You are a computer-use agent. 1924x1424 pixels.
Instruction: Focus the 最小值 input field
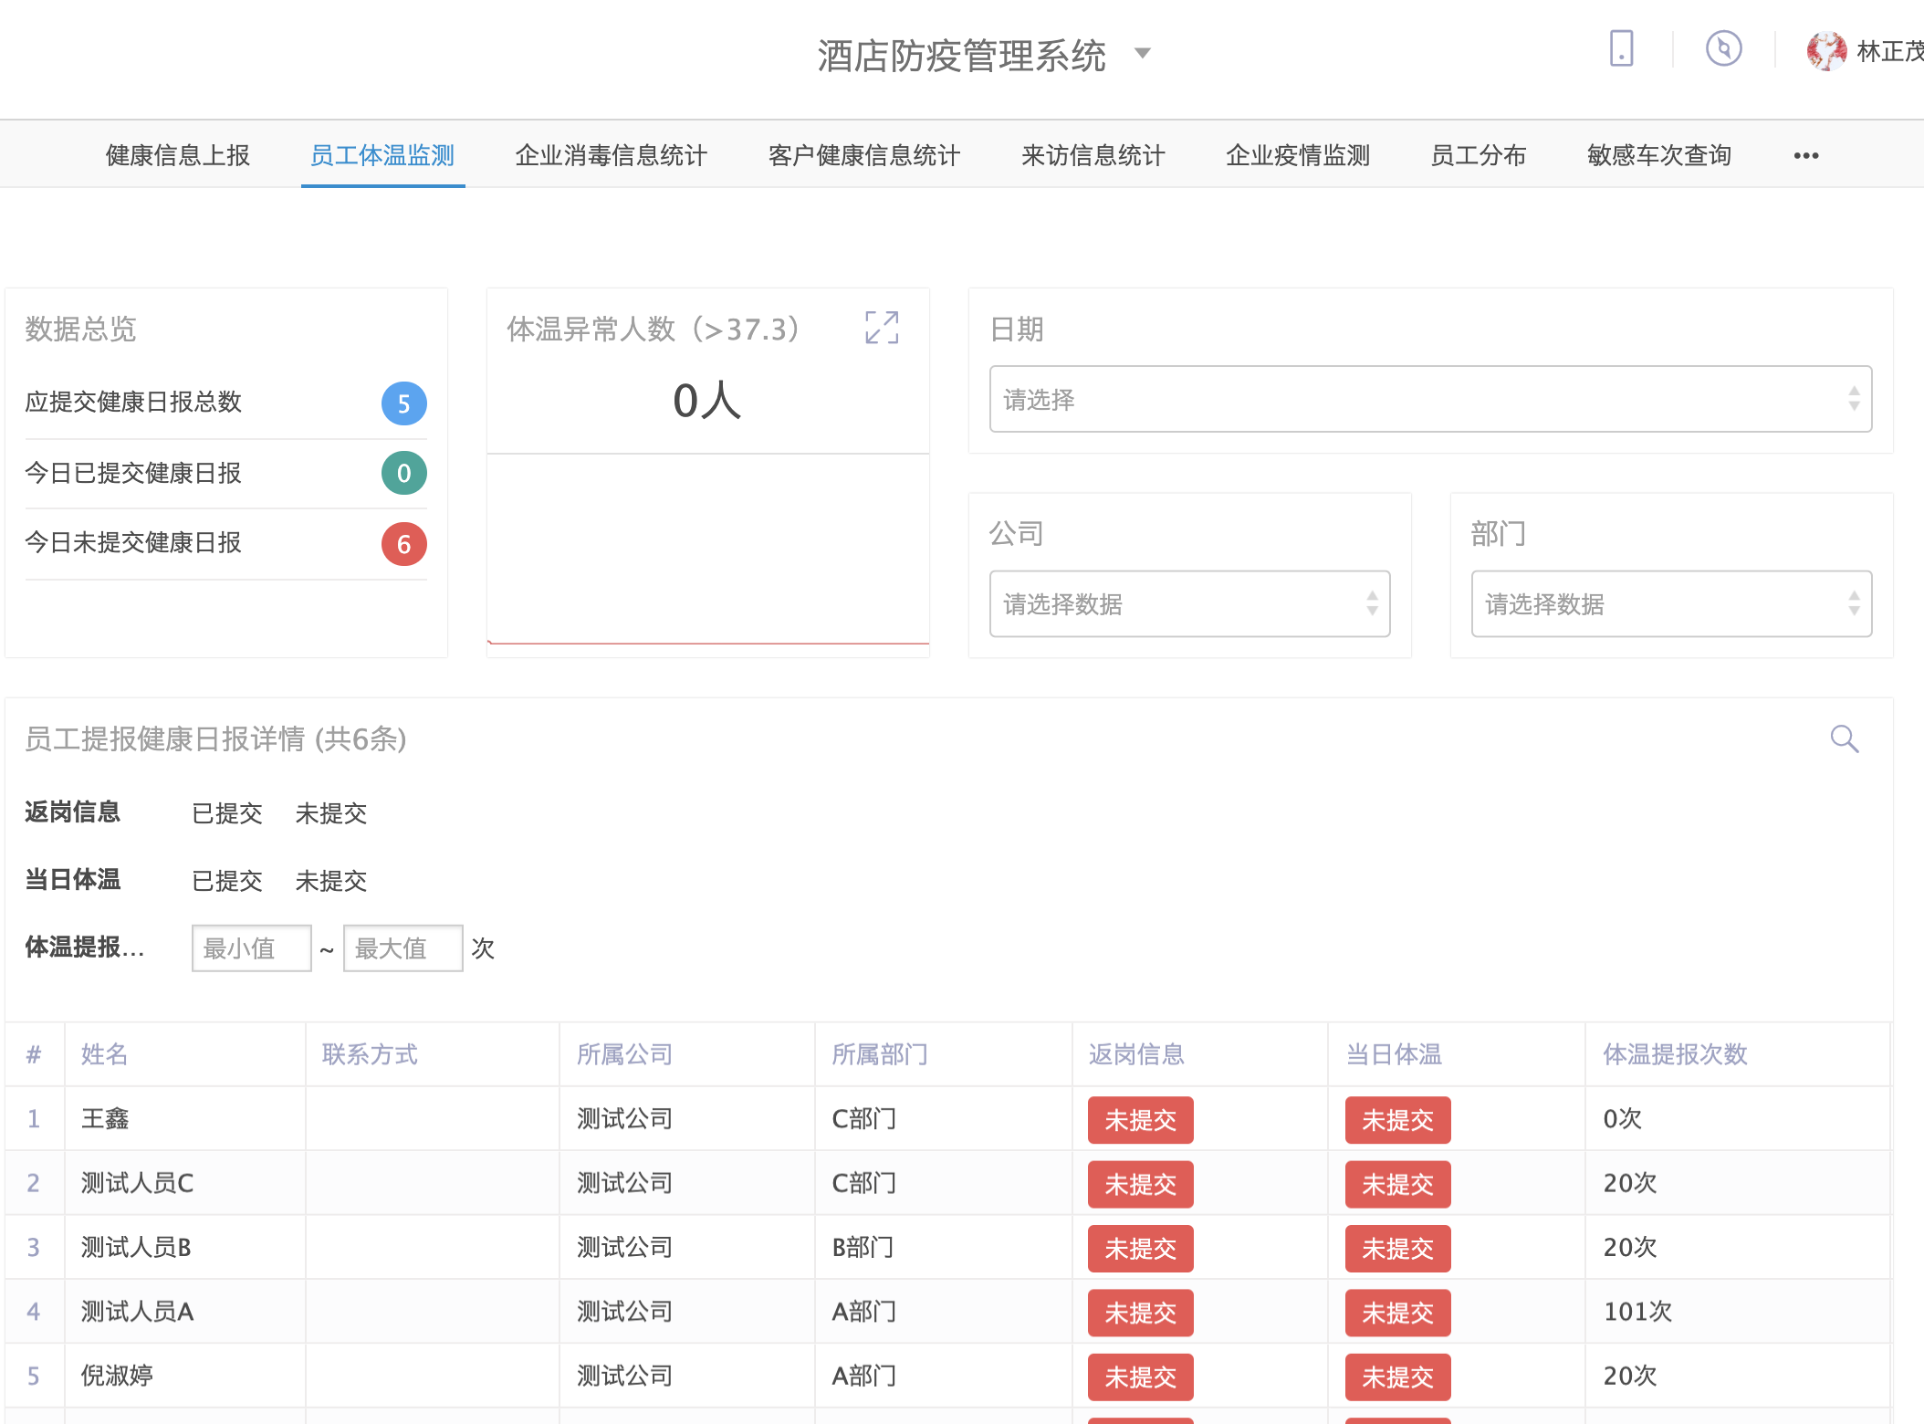[251, 948]
